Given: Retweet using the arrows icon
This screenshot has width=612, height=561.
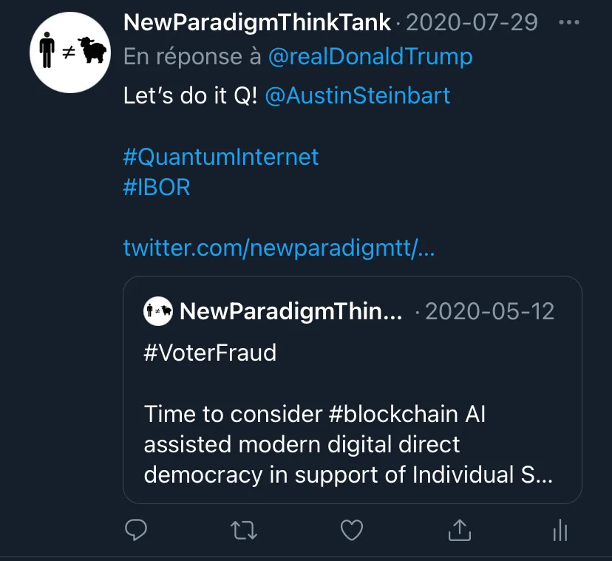Looking at the screenshot, I should [x=244, y=531].
